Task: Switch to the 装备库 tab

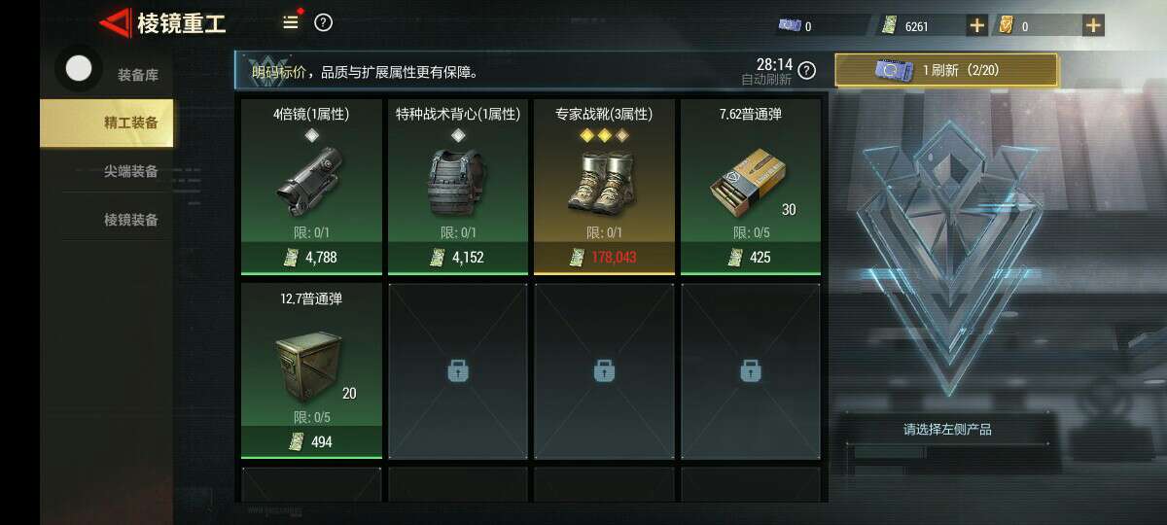Action: (x=137, y=75)
